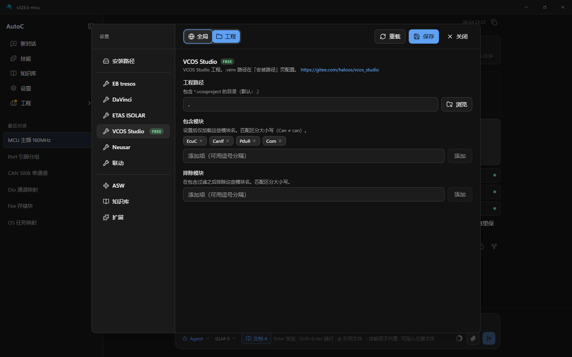Click the branch icon below the chat
This screenshot has height=357, width=572.
click(494, 246)
